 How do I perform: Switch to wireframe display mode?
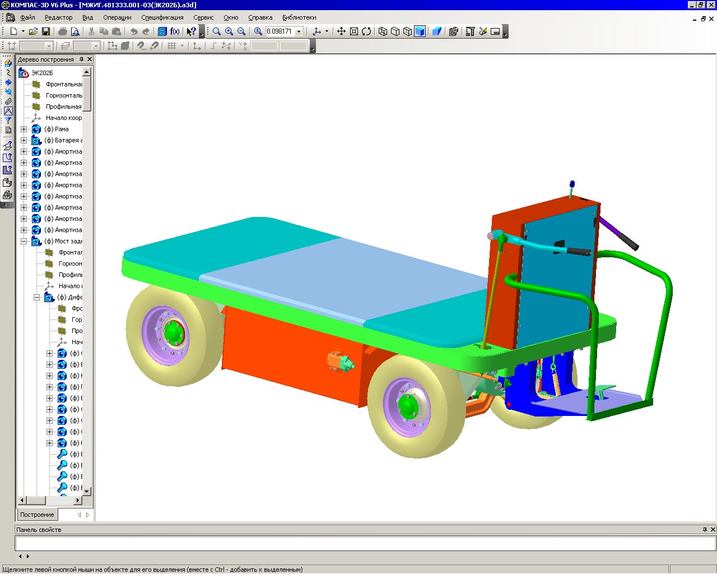(x=383, y=31)
